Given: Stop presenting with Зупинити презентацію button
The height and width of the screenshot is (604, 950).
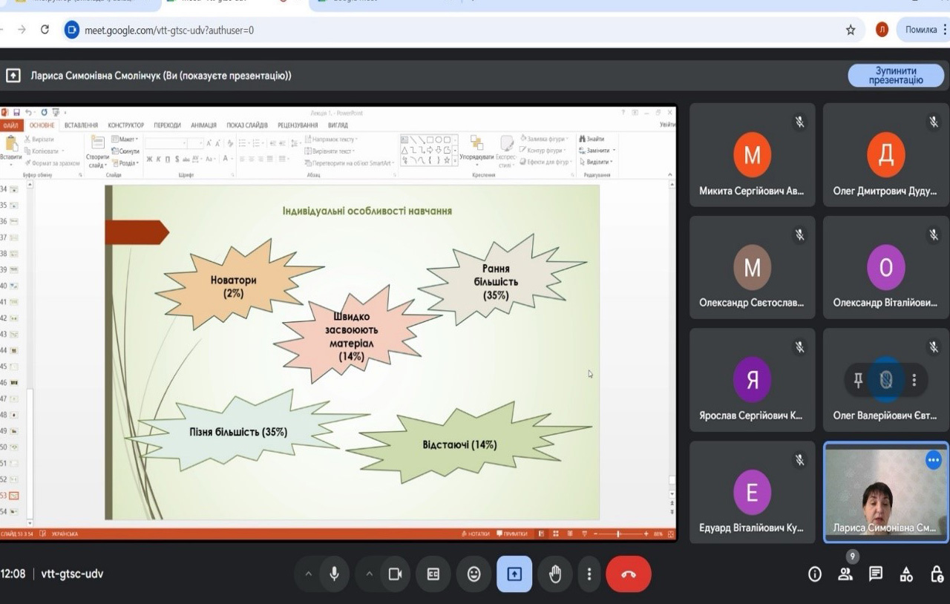Looking at the screenshot, I should (895, 76).
